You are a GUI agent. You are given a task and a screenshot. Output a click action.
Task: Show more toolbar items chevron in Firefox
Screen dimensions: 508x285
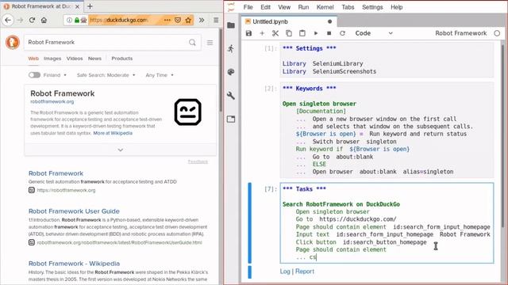202,20
